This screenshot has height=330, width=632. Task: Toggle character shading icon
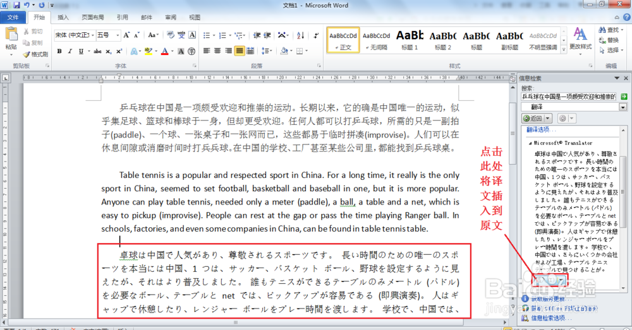181,51
